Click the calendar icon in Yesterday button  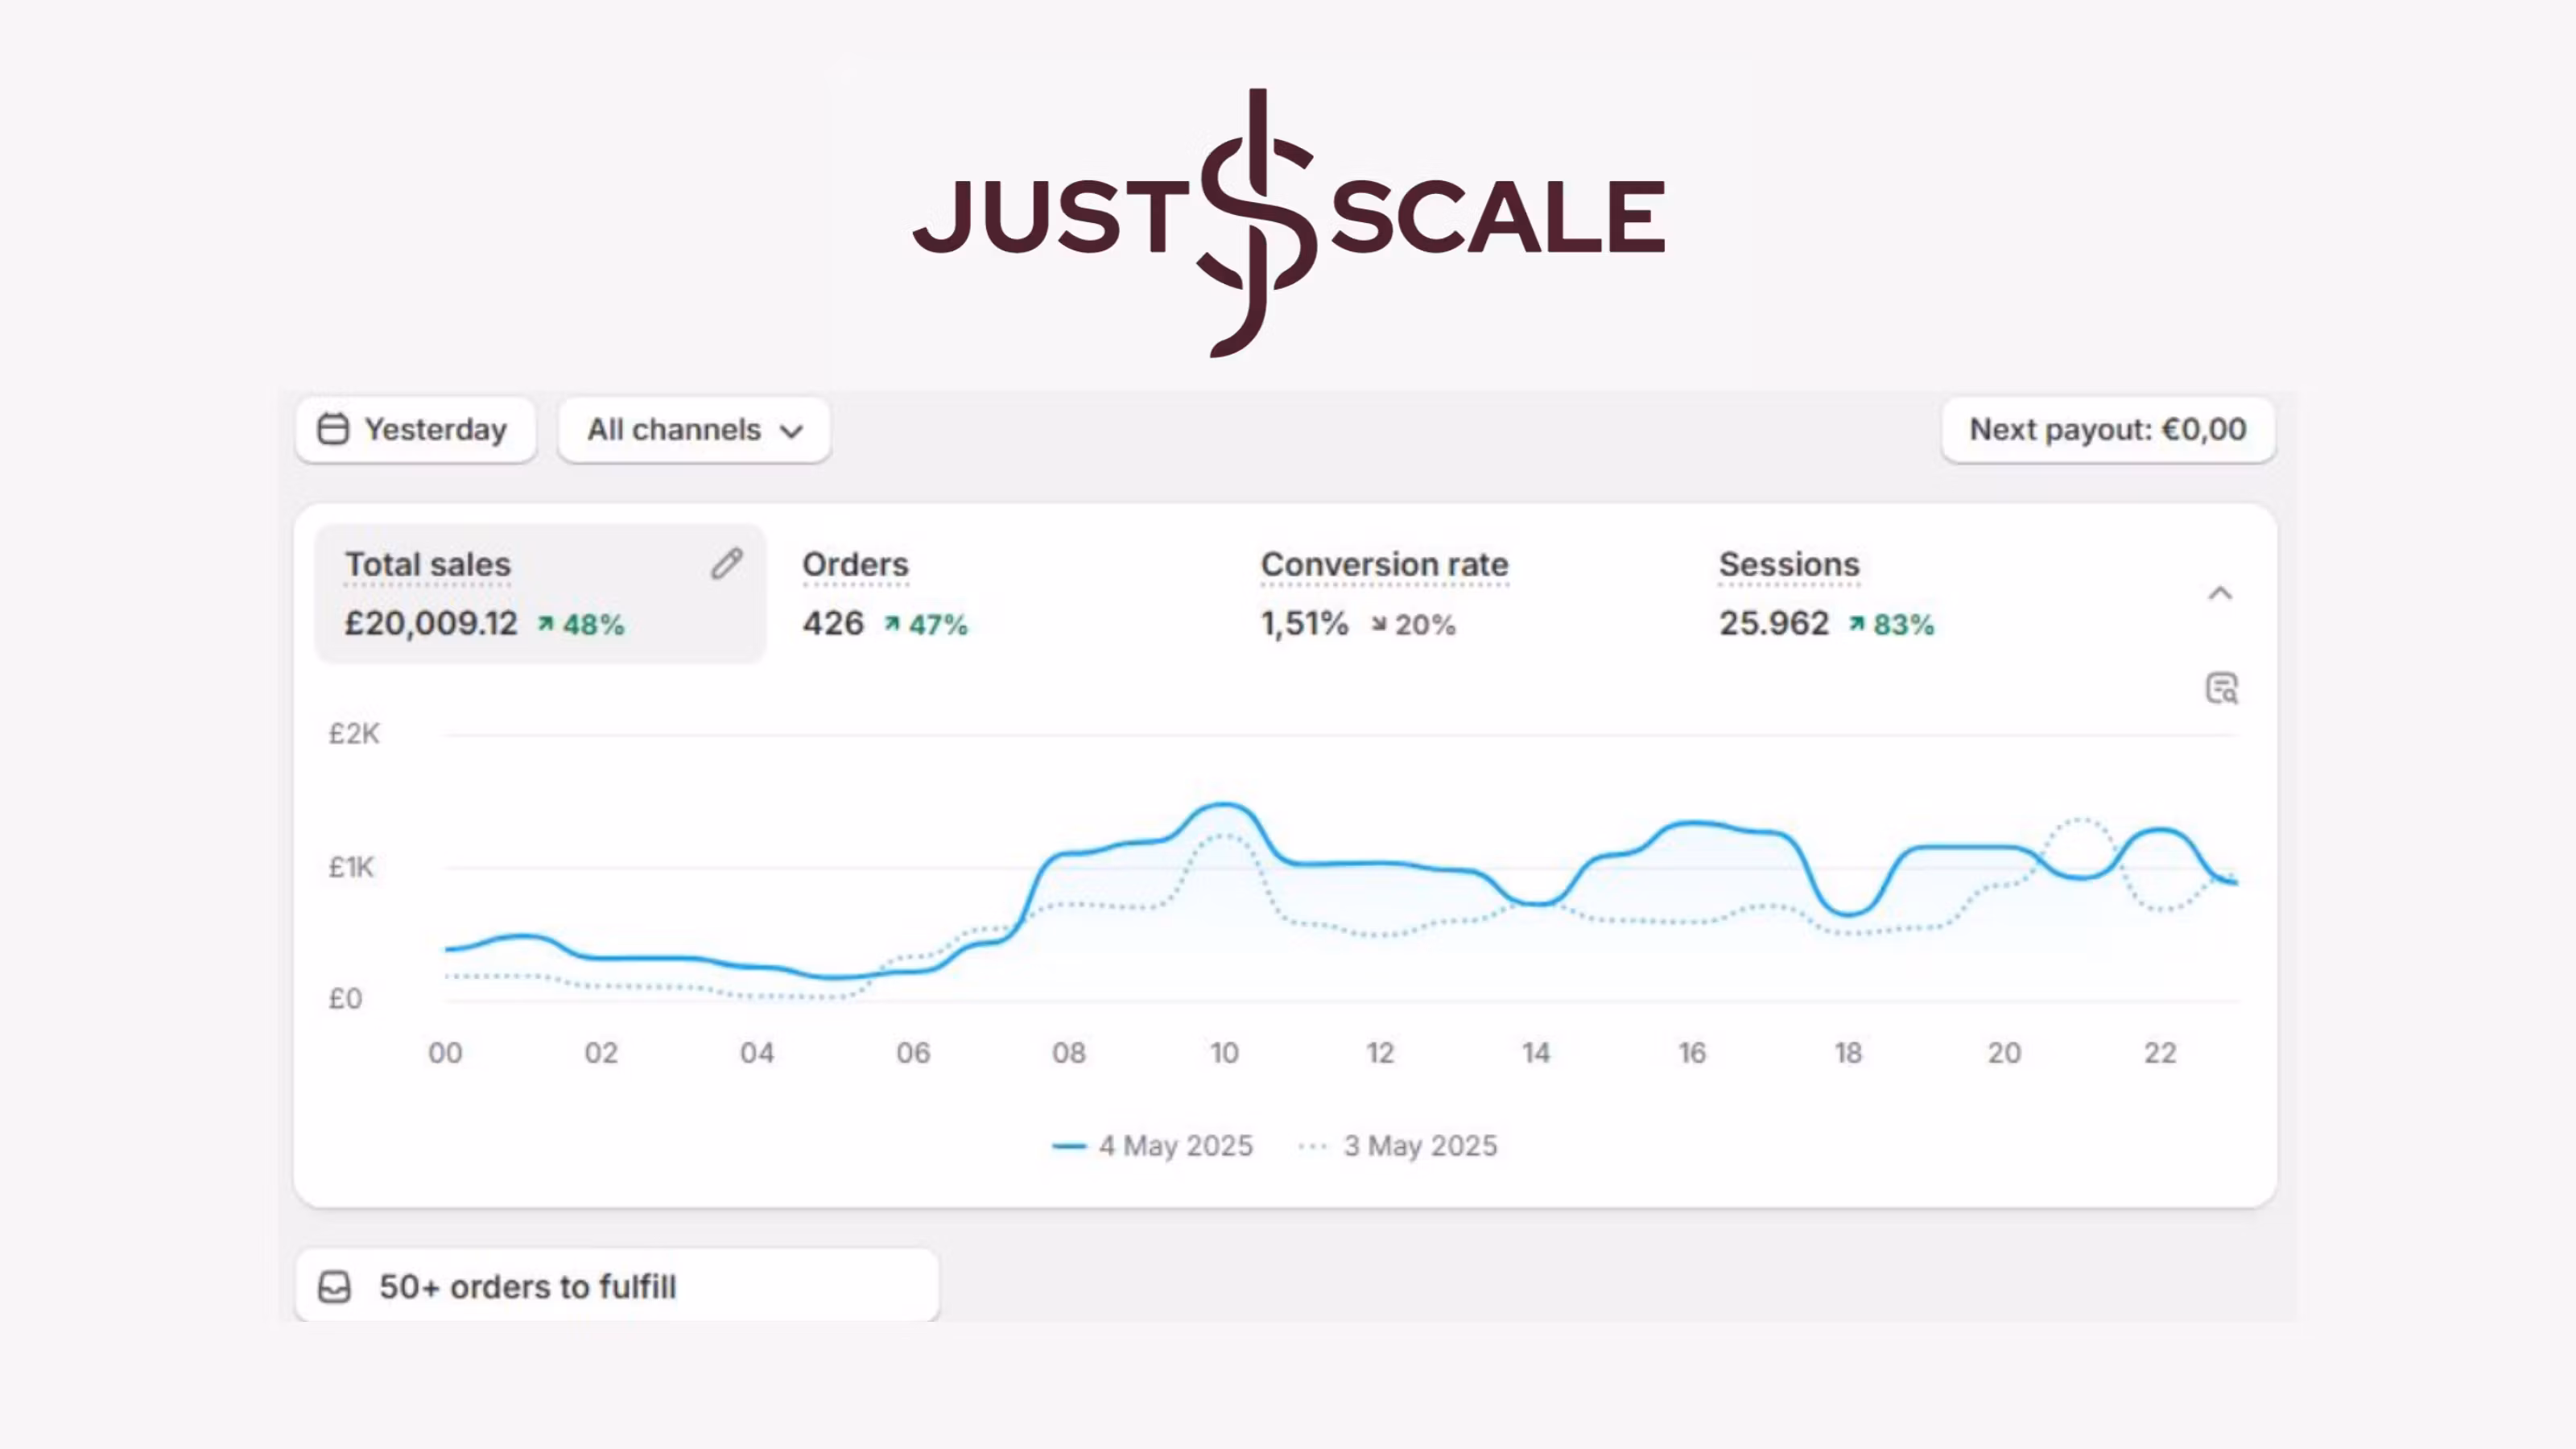coord(333,429)
